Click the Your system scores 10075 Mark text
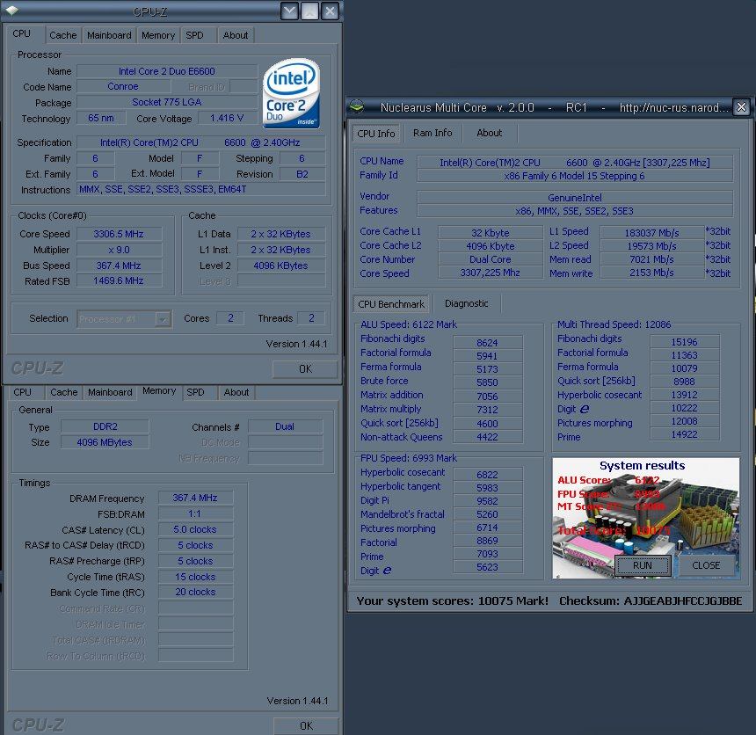 coord(452,601)
